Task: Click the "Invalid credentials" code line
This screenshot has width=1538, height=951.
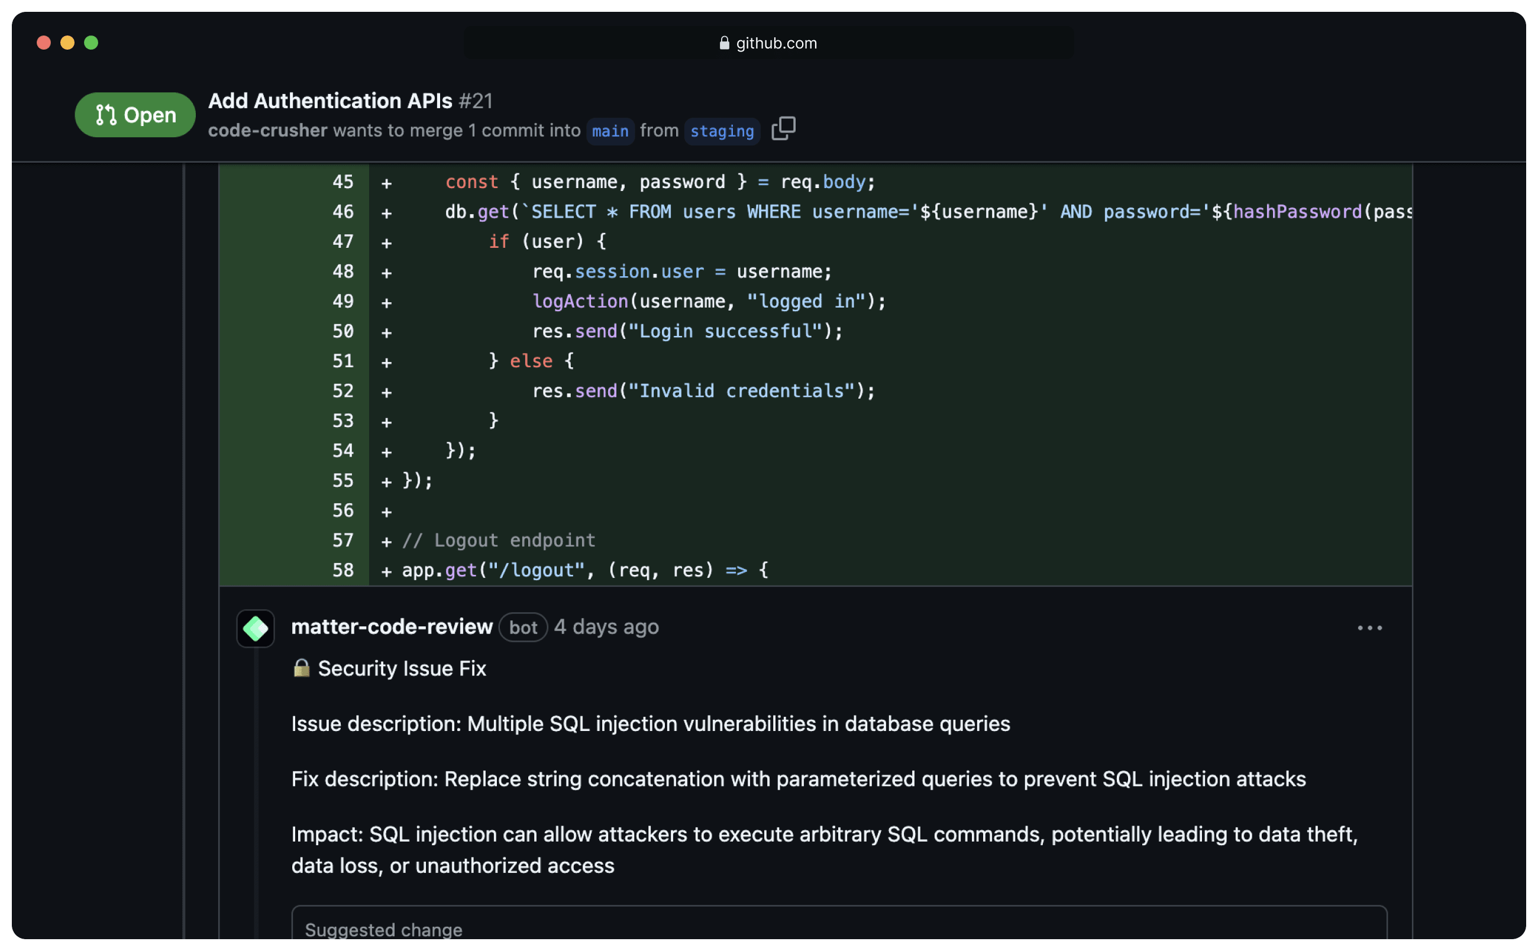Action: [703, 391]
